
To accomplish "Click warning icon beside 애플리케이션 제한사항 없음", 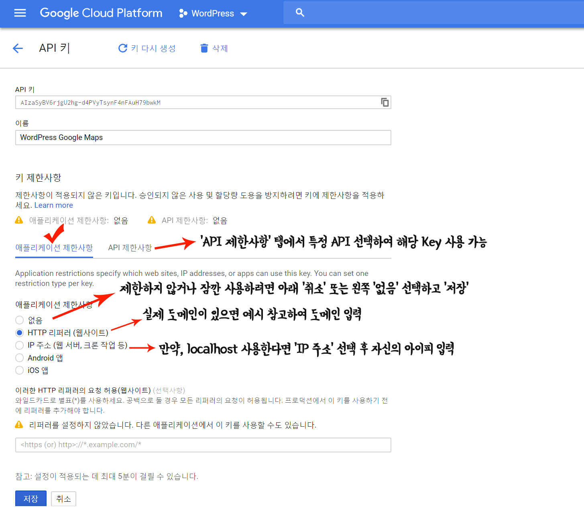I will 19,220.
